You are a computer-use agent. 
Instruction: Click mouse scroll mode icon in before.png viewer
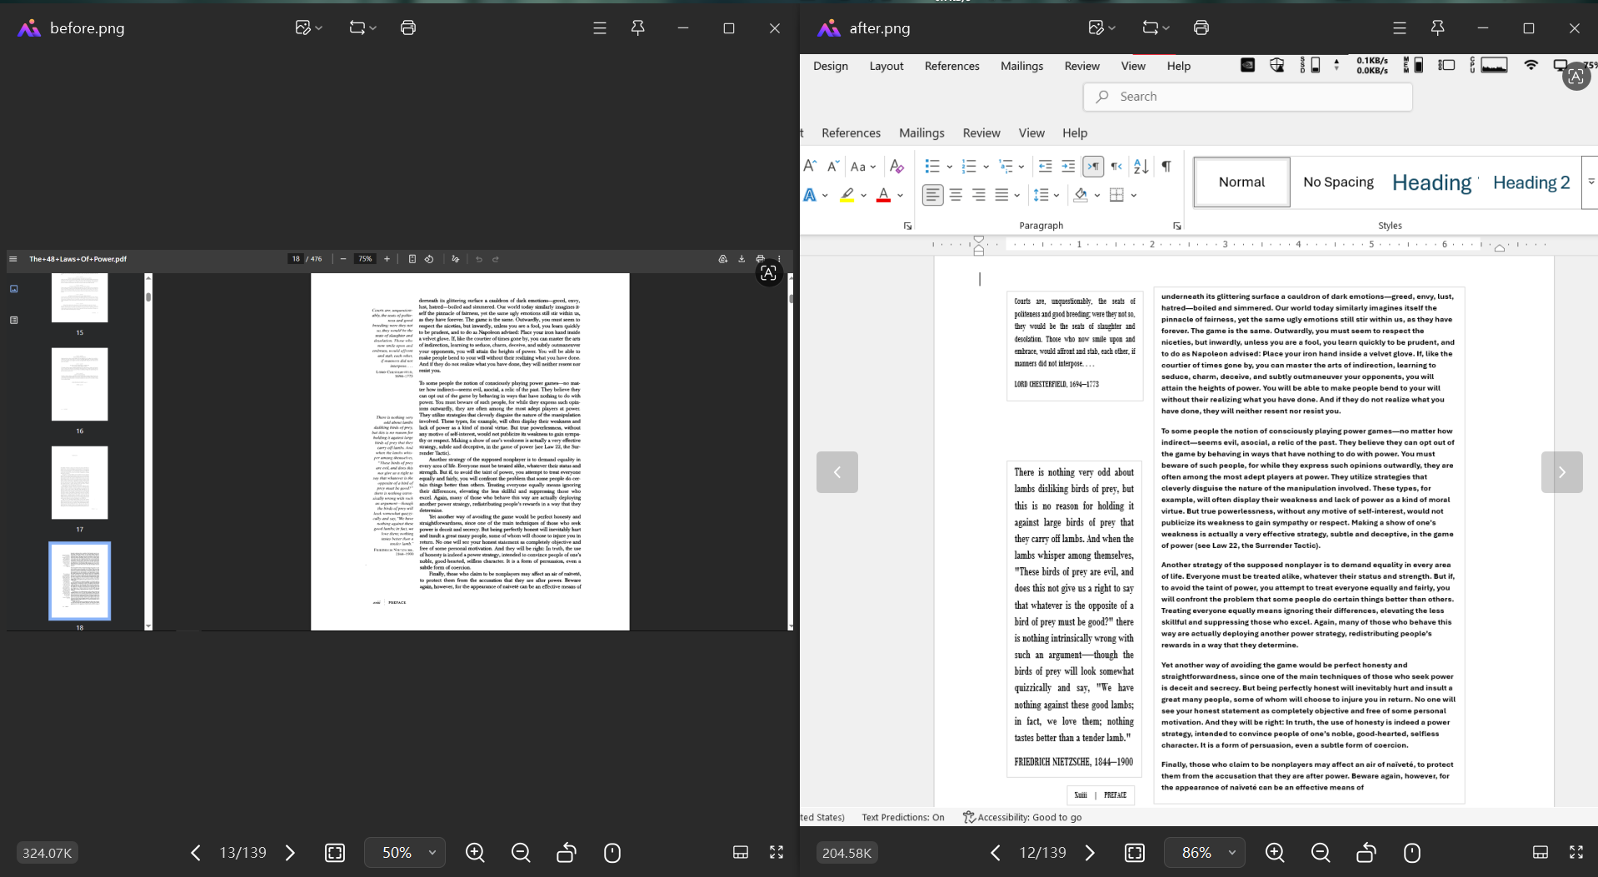[x=612, y=853]
